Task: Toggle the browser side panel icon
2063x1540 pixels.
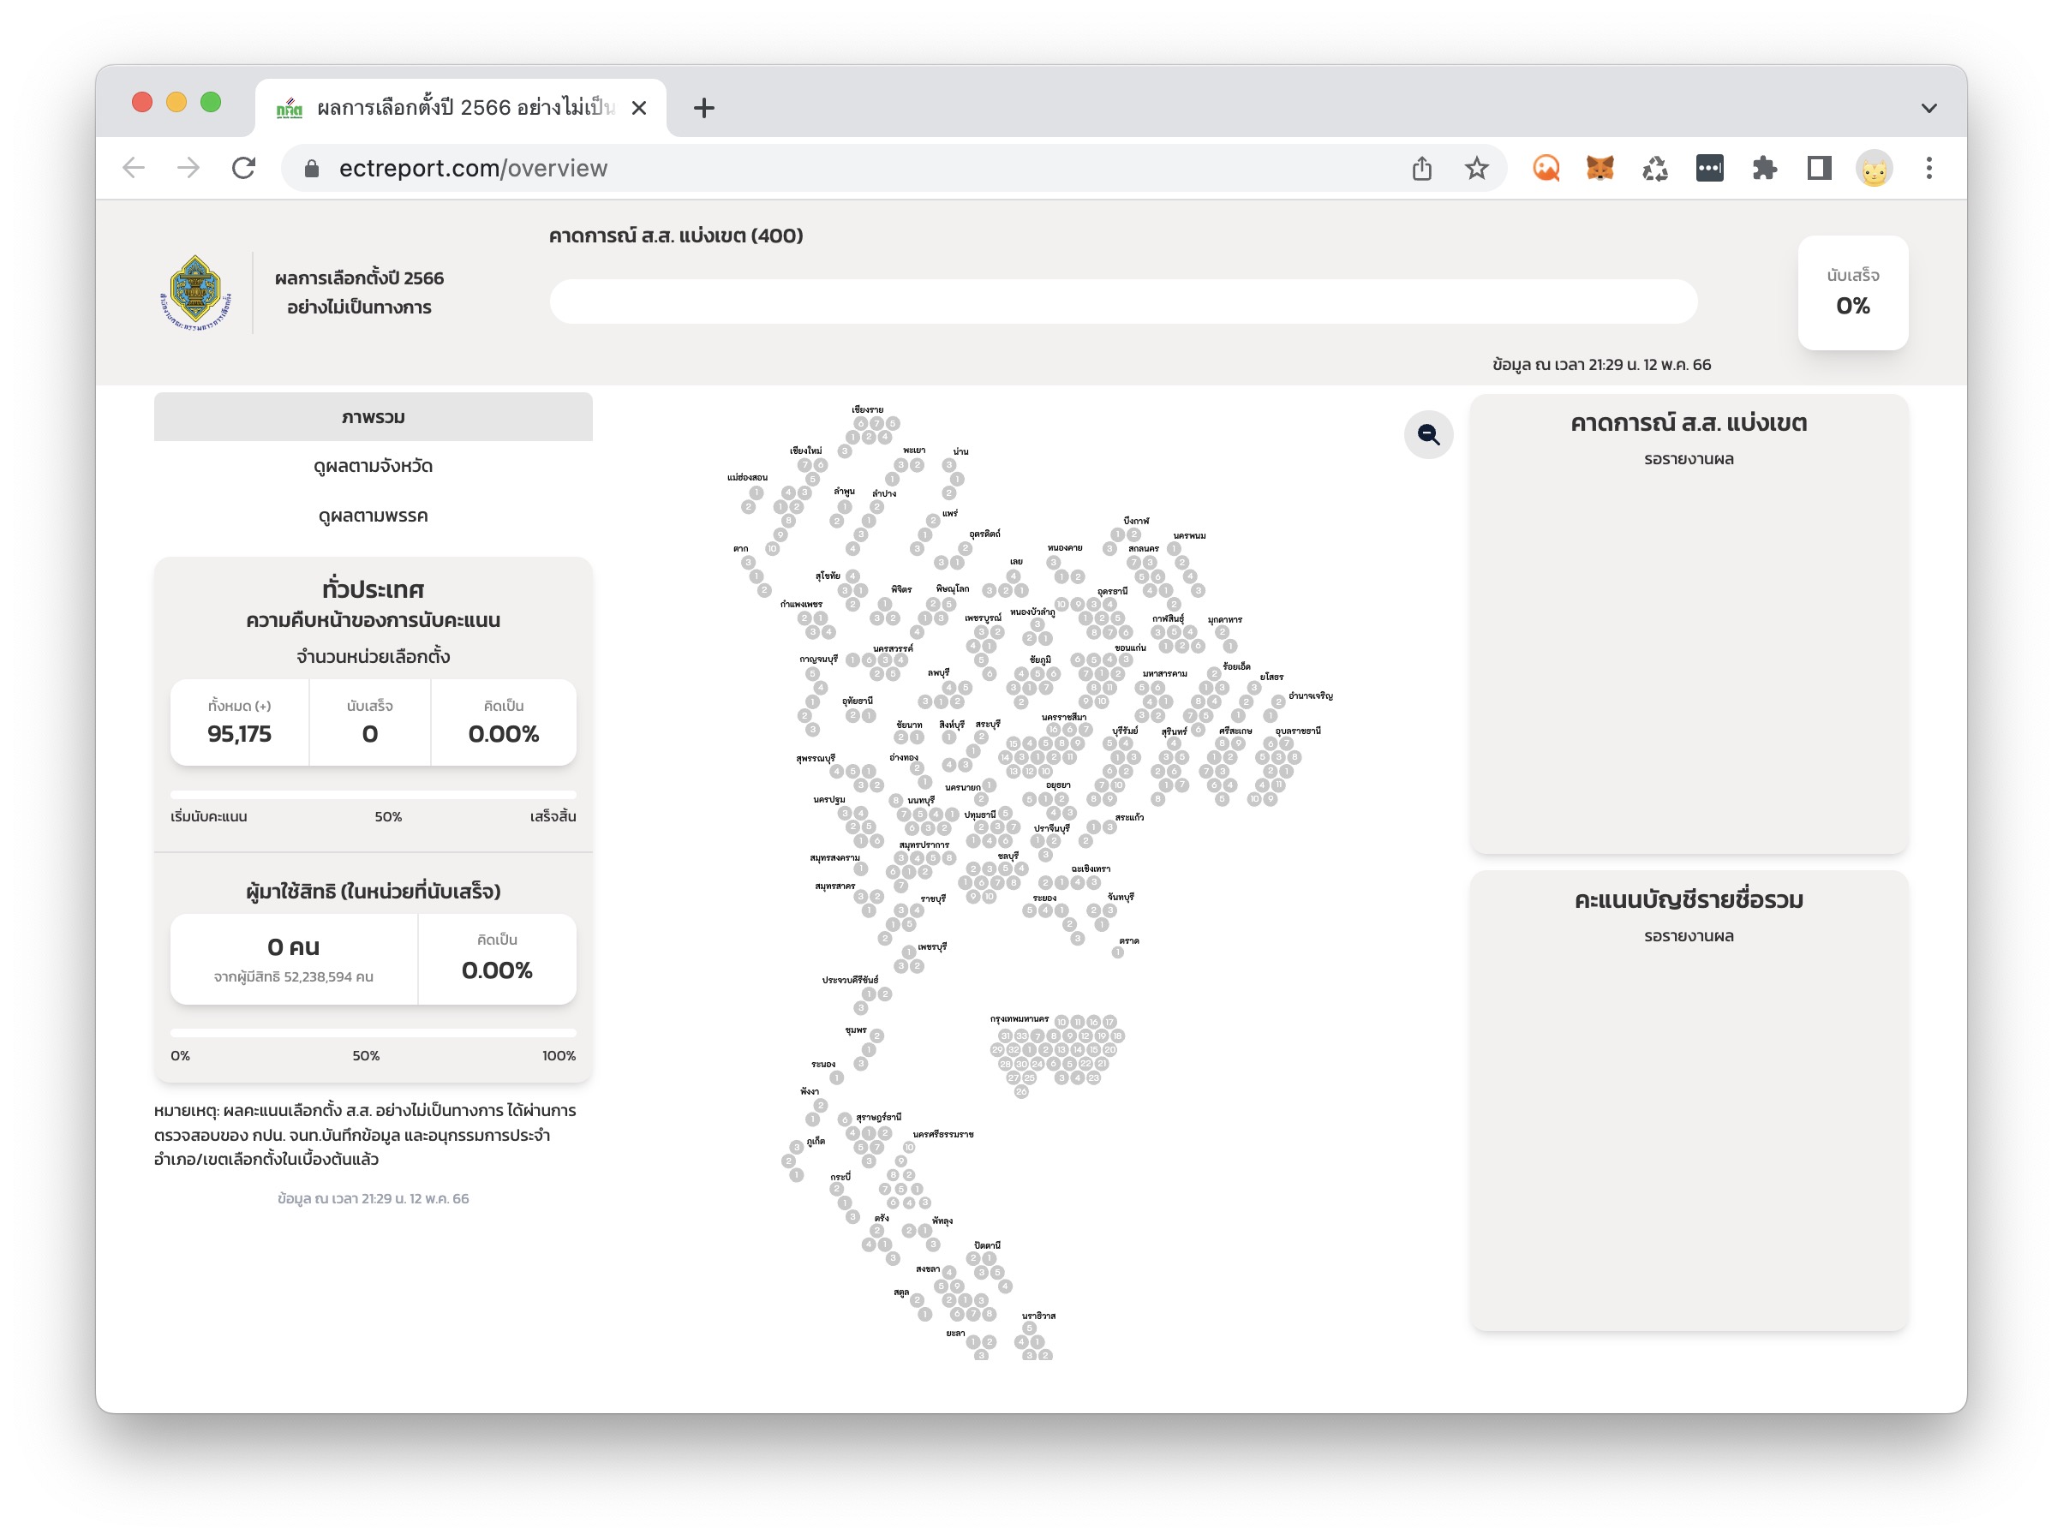Action: pyautogui.click(x=1818, y=168)
